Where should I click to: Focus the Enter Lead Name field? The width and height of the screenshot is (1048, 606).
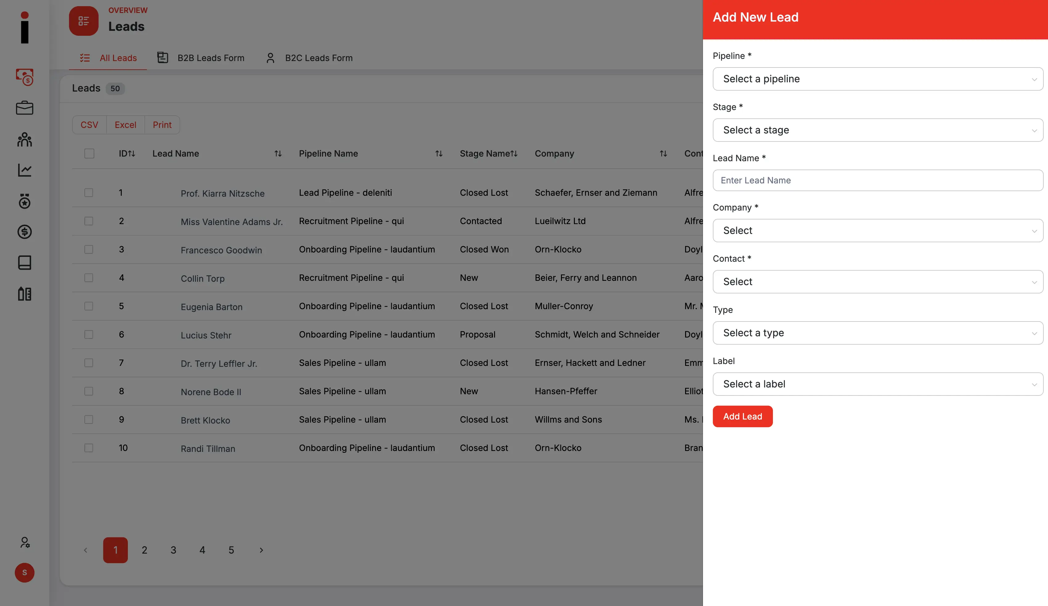[x=878, y=180]
